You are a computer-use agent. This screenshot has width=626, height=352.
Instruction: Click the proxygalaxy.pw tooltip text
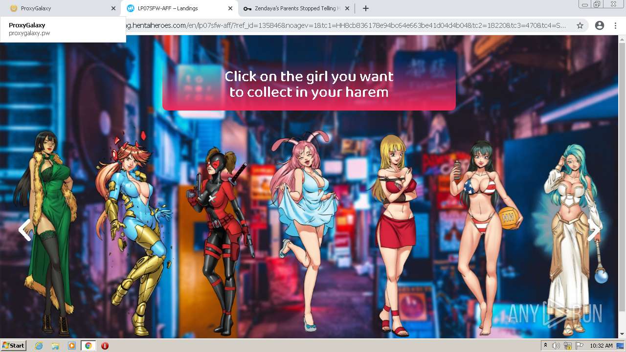pos(29,33)
